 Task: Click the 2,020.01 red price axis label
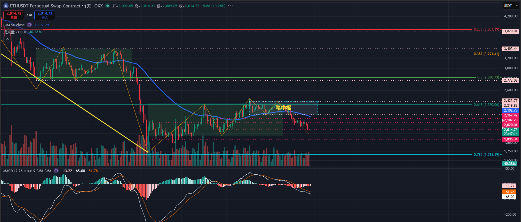[511, 125]
